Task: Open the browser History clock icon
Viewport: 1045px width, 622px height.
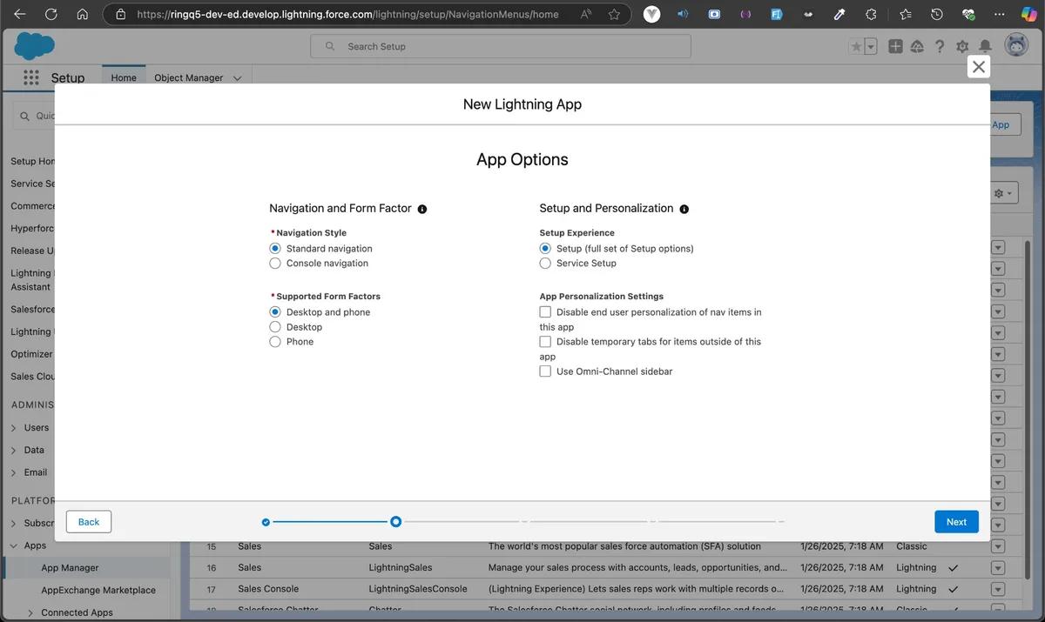Action: [x=936, y=14]
